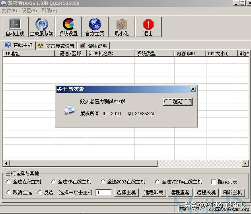Click the fax machine icon in dialog
The image size is (251, 214).
coord(70,110)
